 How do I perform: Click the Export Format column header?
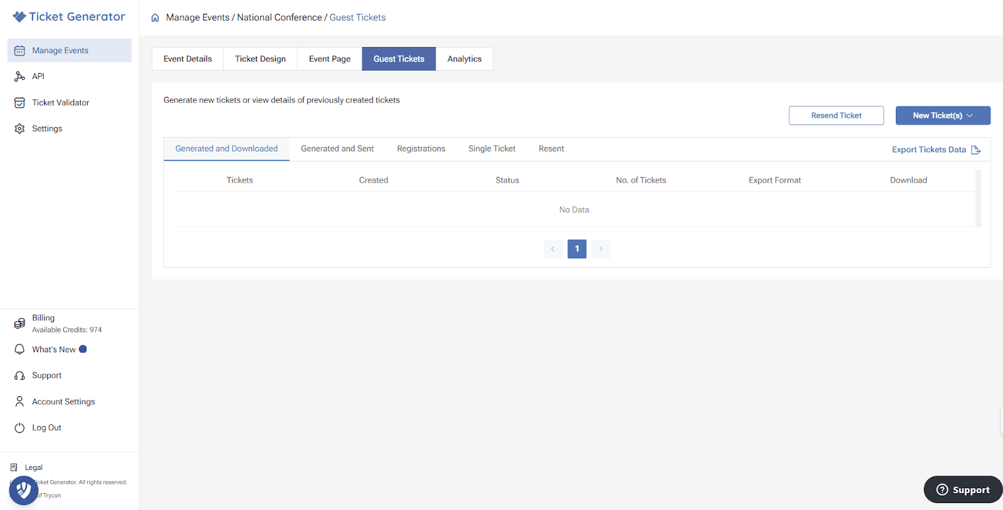tap(775, 180)
